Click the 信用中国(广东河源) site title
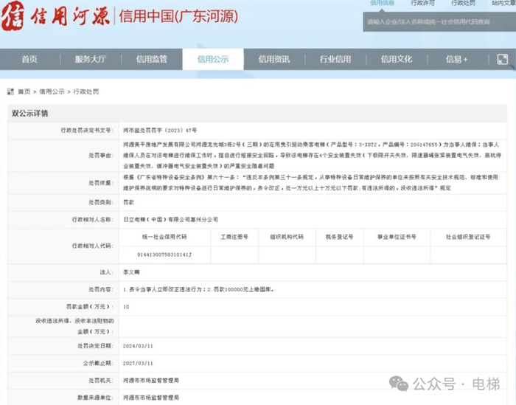 click(178, 15)
